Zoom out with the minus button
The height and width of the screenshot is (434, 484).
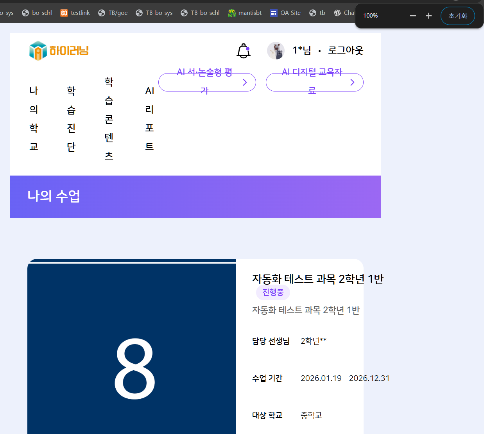[x=413, y=16]
